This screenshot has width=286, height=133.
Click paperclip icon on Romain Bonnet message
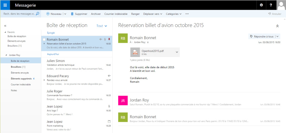[105, 39]
